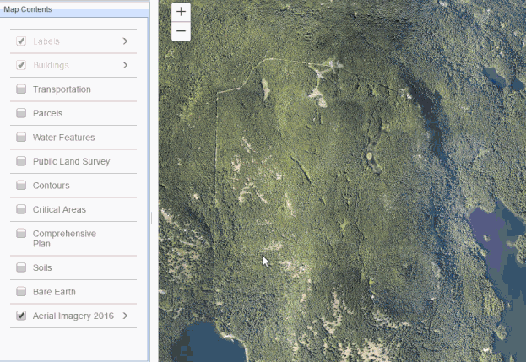Enable the Transportation layer checkbox
The height and width of the screenshot is (362, 526).
point(21,89)
